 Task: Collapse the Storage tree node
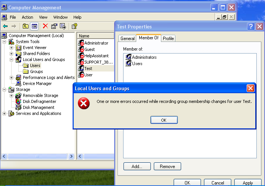pyautogui.click(x=4, y=89)
